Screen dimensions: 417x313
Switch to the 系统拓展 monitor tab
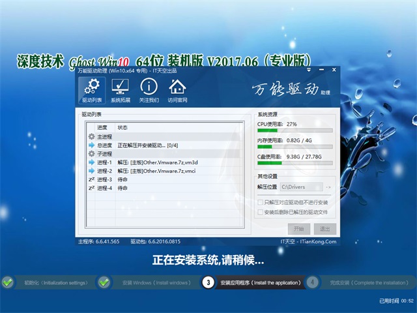coord(121,91)
